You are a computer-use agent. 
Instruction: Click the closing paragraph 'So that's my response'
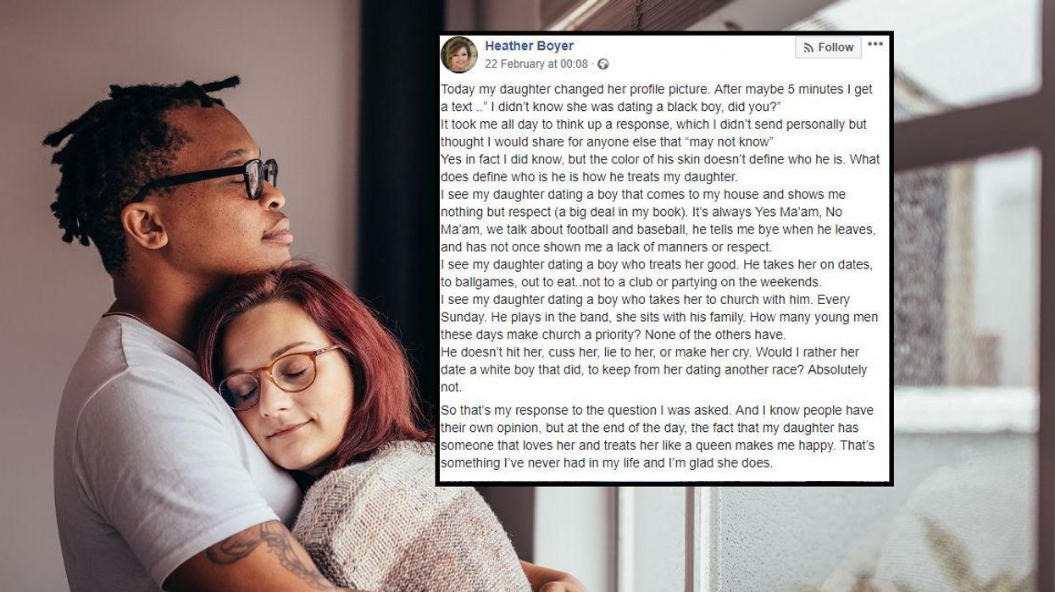[x=658, y=436]
